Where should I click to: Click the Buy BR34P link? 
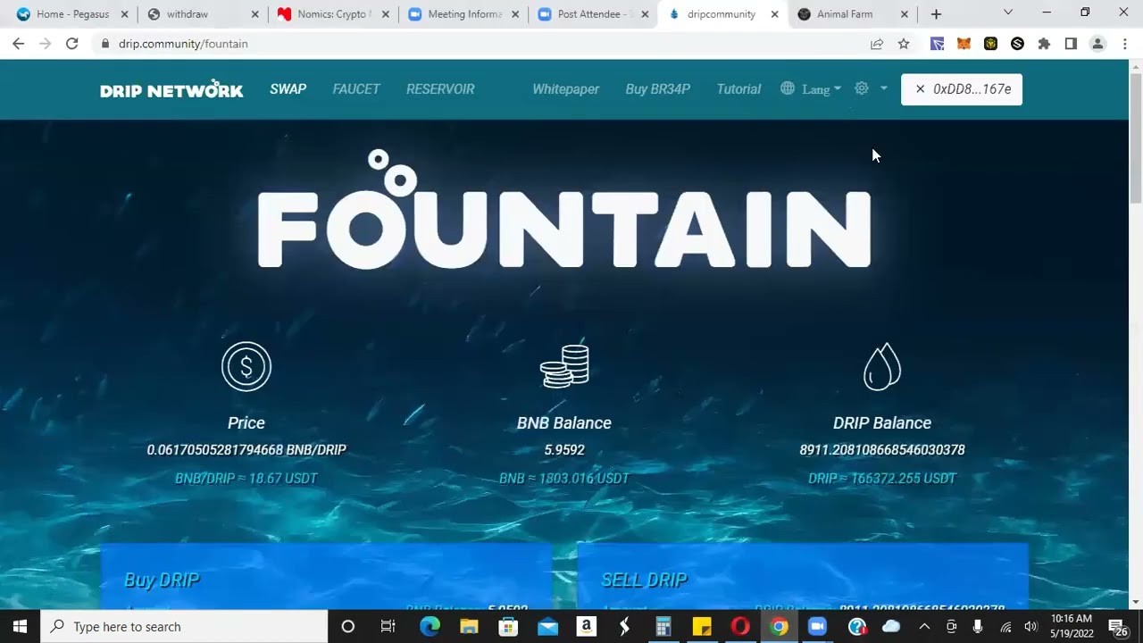(657, 88)
